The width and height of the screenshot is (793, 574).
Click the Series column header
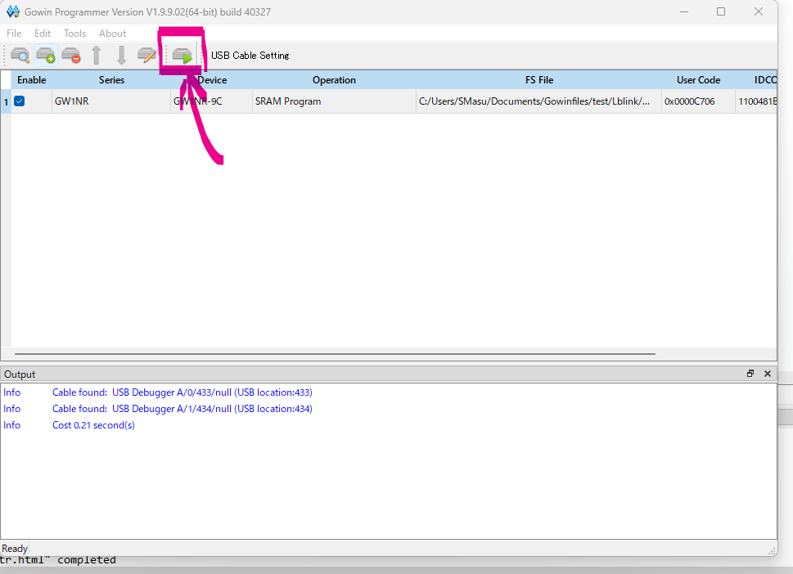pyautogui.click(x=111, y=80)
